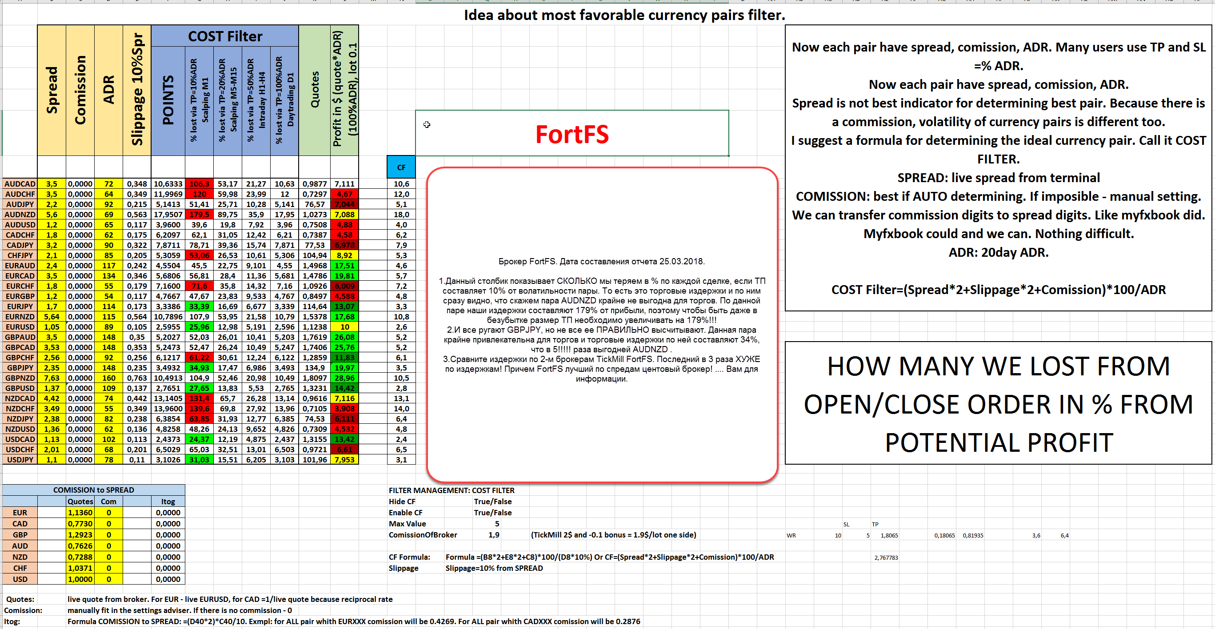
Task: Click the Profit in $ column header
Action: tap(344, 90)
